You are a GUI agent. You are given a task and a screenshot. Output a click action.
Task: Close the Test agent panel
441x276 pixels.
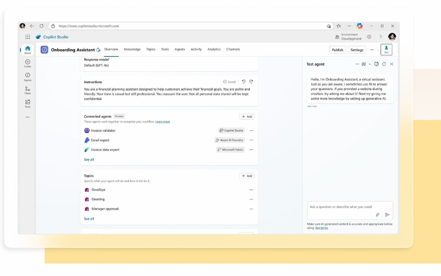tap(391, 64)
